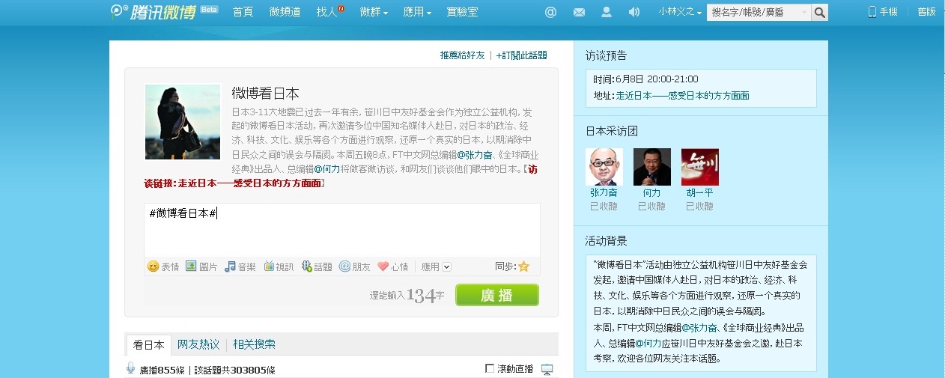Click the 时间:6月8日 20:00-21:00 text

click(645, 79)
